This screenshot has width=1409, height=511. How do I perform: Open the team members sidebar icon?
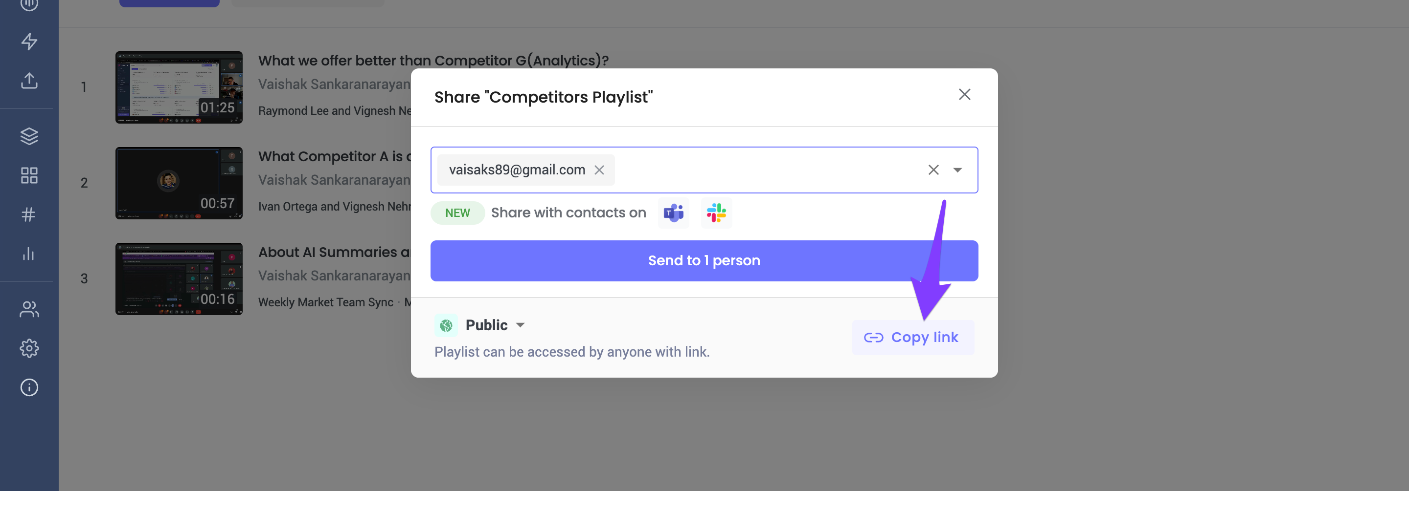click(29, 310)
